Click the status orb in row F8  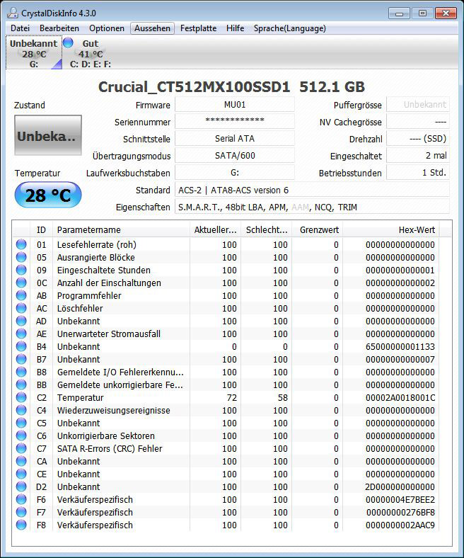pos(21,525)
